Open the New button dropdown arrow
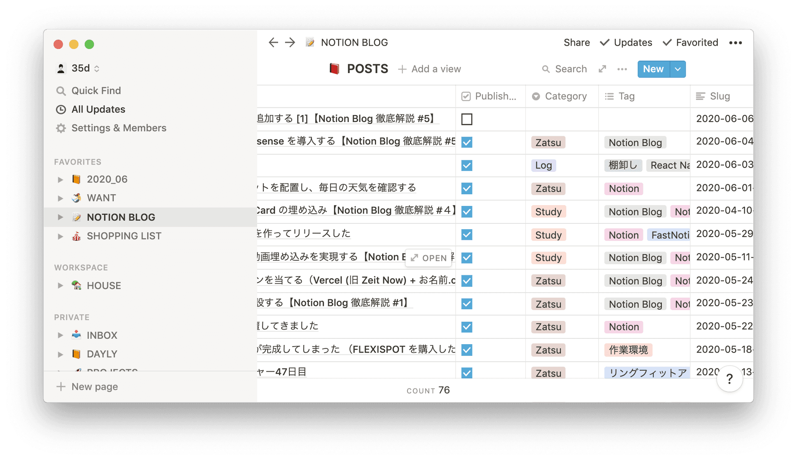 click(x=678, y=69)
